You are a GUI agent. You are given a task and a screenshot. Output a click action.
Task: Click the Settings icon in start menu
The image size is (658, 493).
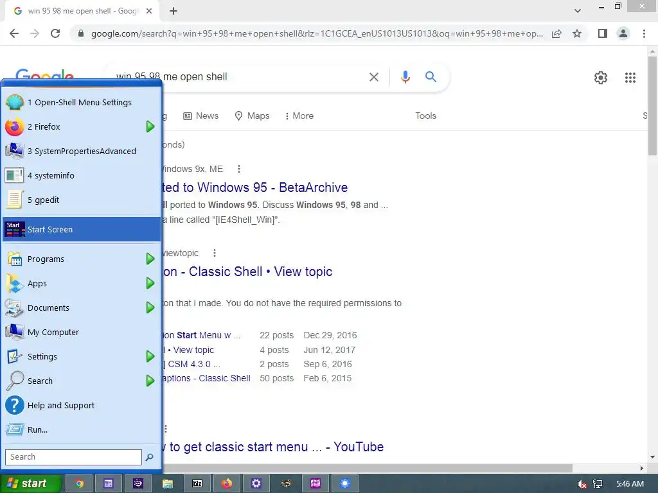click(15, 356)
